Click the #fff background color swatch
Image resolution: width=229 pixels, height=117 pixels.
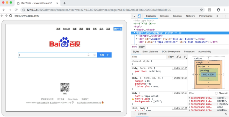click(154, 101)
